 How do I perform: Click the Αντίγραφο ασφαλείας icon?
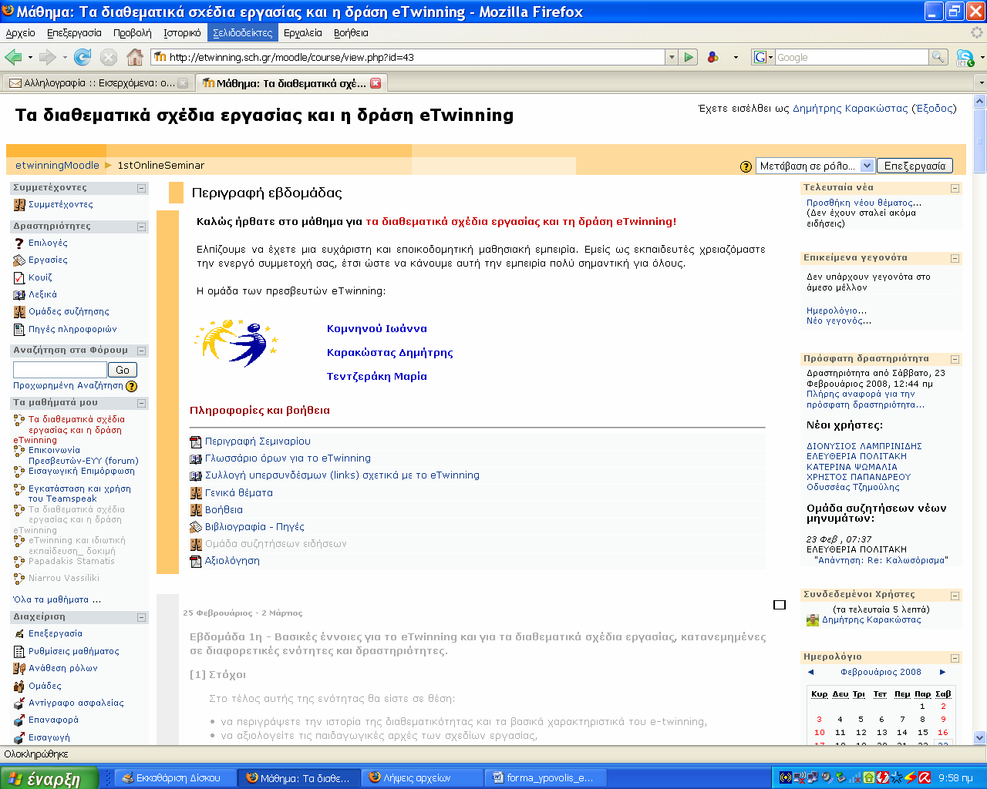[20, 703]
